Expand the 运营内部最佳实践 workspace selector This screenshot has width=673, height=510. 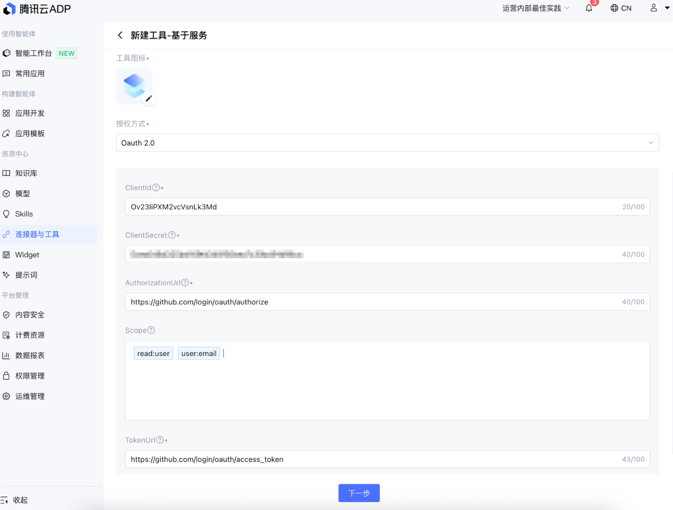pyautogui.click(x=535, y=8)
